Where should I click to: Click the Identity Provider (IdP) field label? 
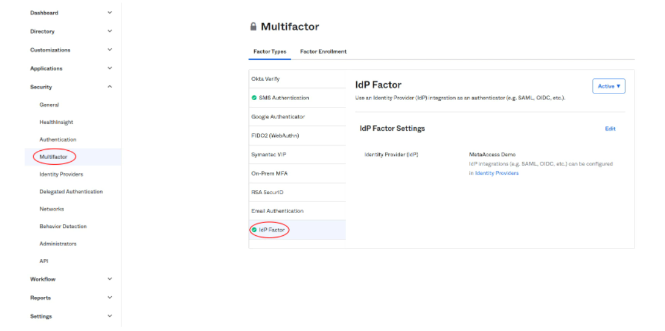pos(391,155)
